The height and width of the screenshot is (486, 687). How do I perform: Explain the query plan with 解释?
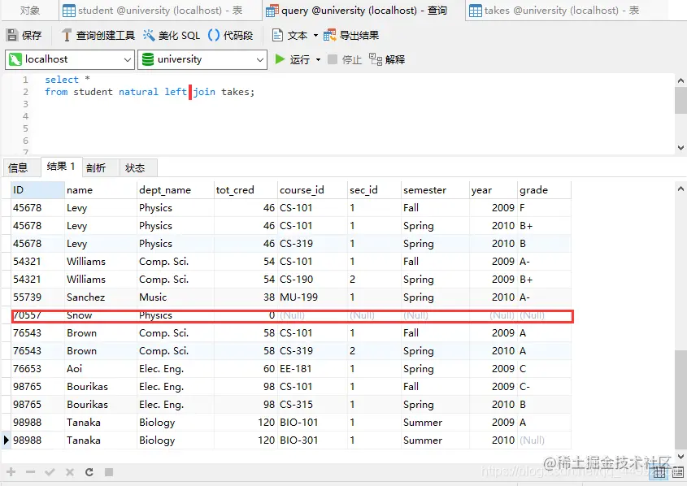pyautogui.click(x=387, y=59)
